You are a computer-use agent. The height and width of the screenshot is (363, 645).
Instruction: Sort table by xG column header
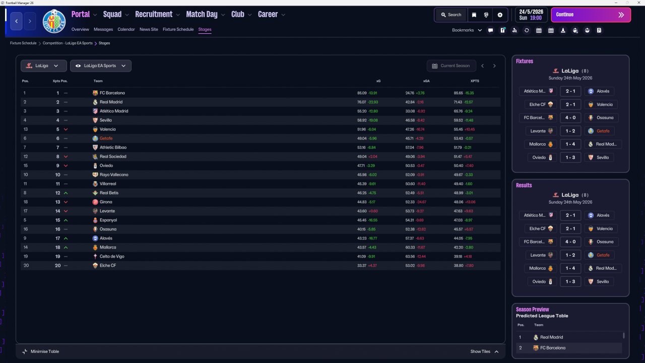click(x=378, y=81)
